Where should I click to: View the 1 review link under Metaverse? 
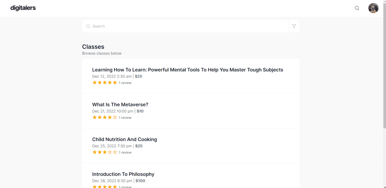click(125, 118)
